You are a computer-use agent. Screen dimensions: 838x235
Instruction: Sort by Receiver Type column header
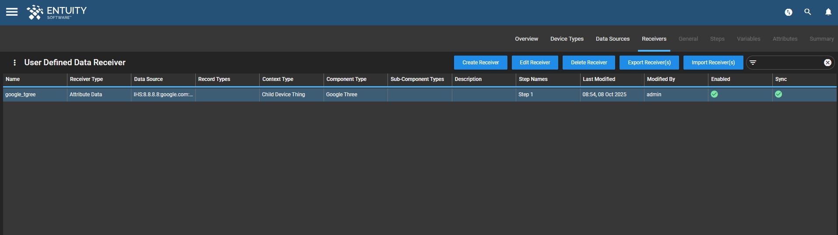click(99, 79)
